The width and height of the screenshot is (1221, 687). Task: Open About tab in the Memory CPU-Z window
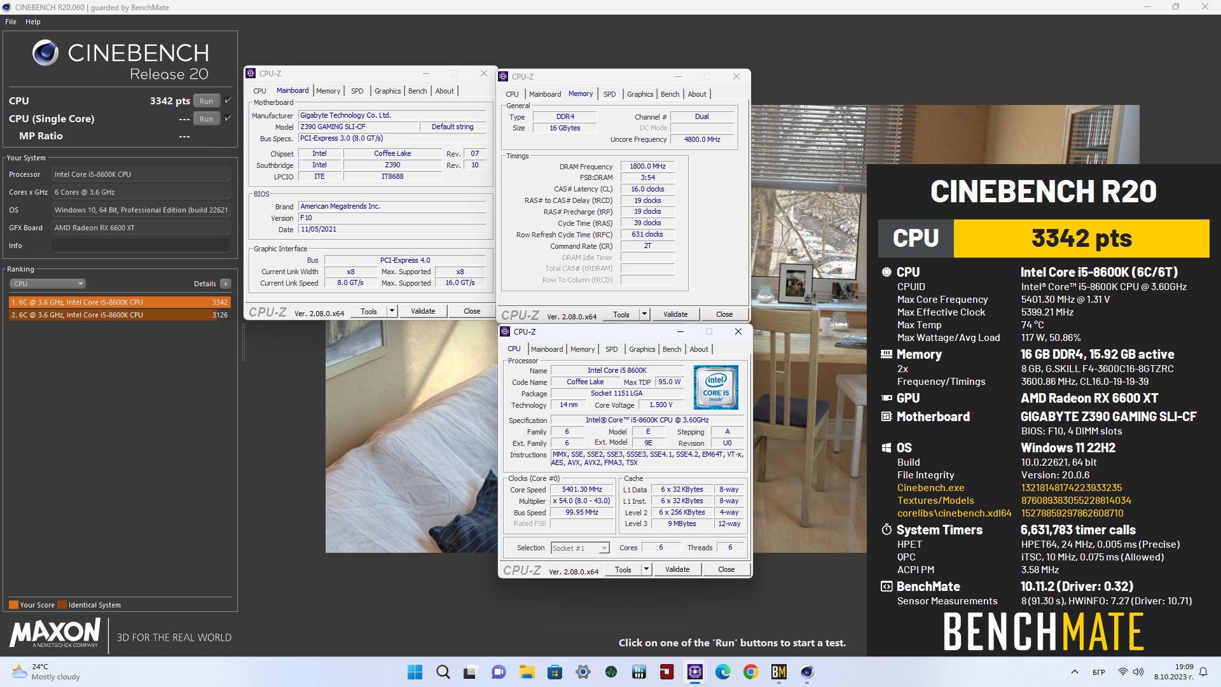697,94
